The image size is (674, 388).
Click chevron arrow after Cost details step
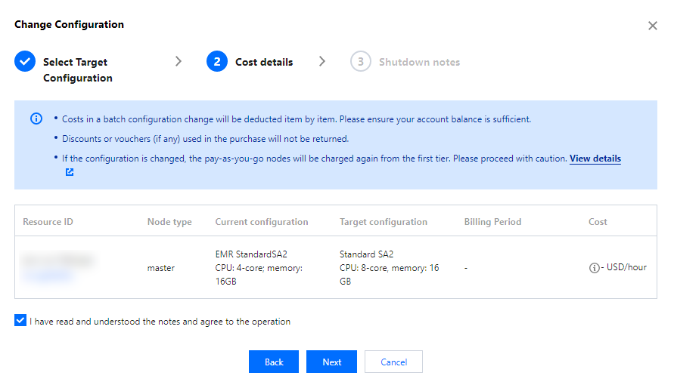(322, 62)
